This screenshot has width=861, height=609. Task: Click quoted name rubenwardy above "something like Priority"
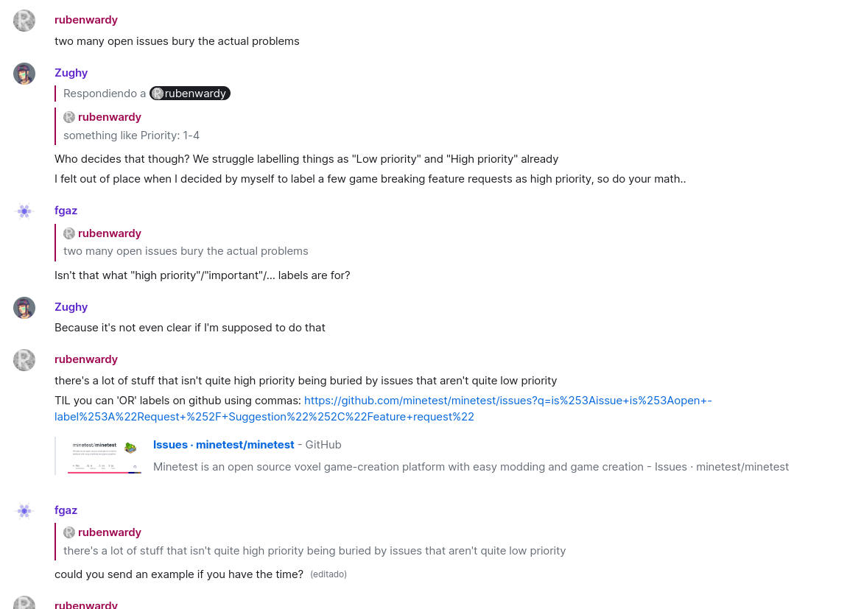(109, 117)
